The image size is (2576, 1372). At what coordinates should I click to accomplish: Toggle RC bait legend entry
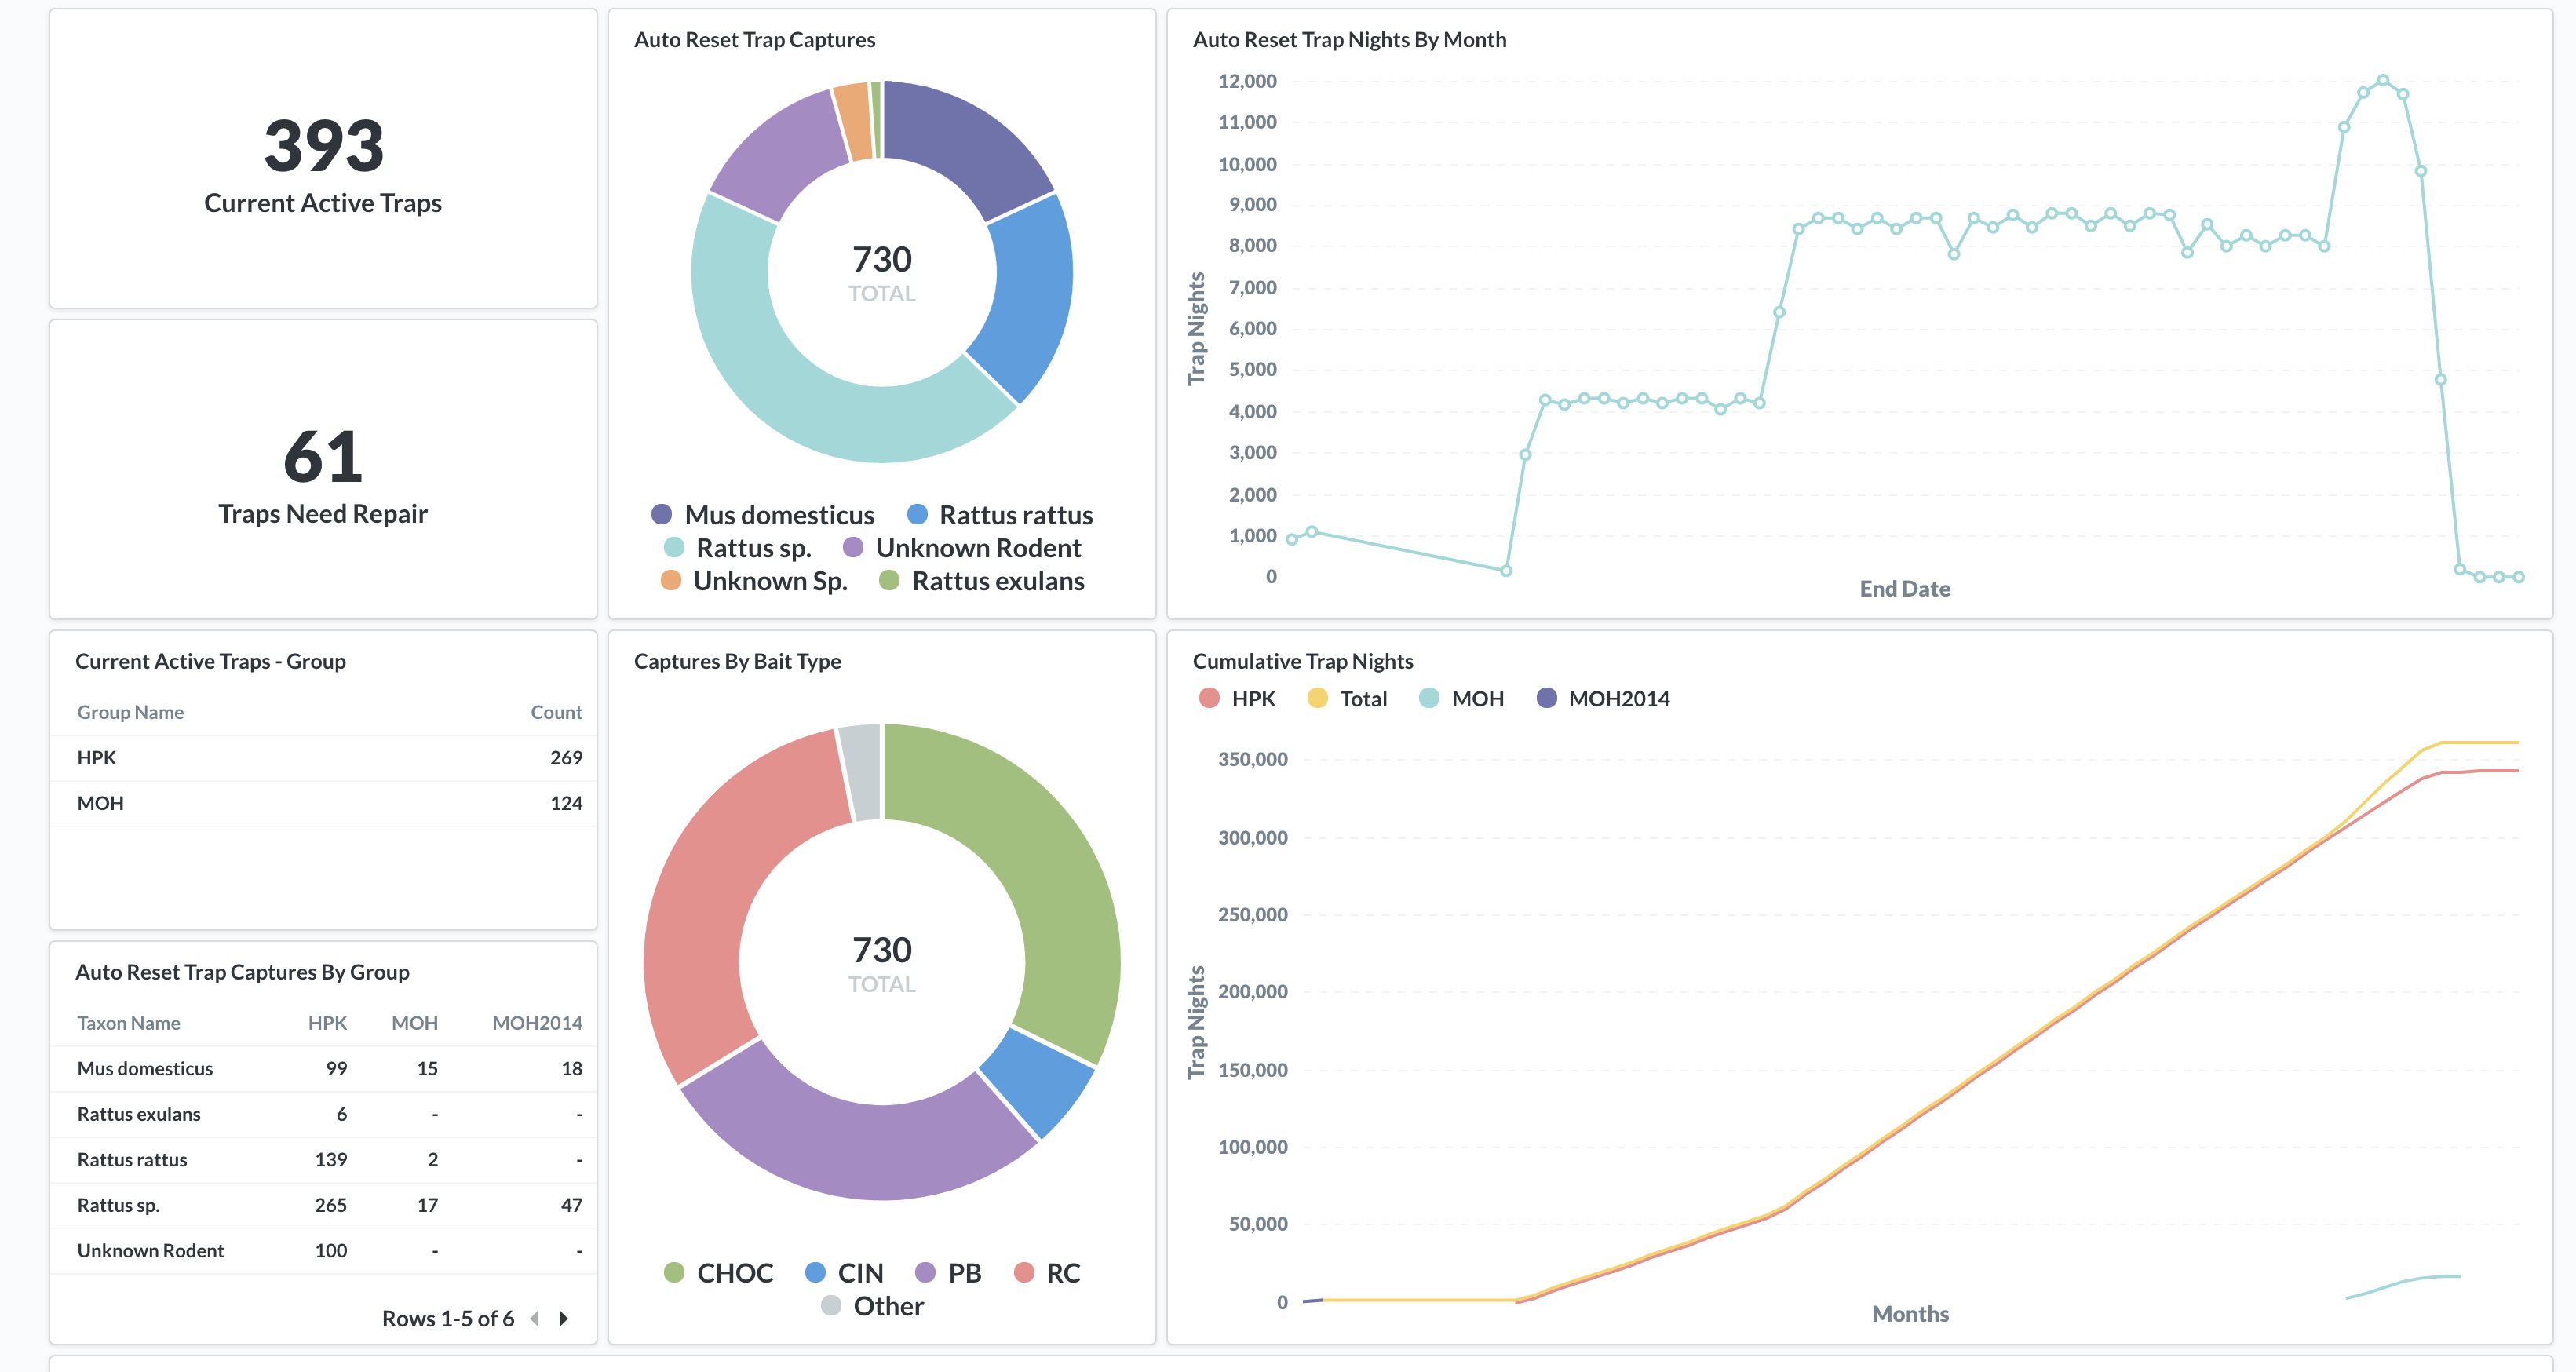pyautogui.click(x=1046, y=1273)
